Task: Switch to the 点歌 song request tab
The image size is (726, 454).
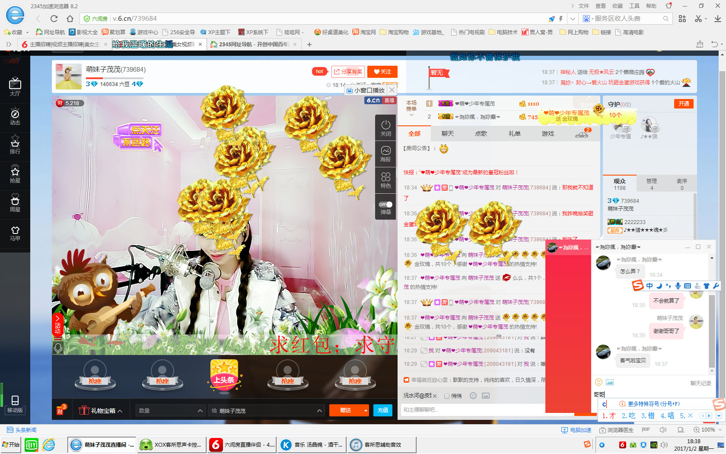Action: point(481,134)
